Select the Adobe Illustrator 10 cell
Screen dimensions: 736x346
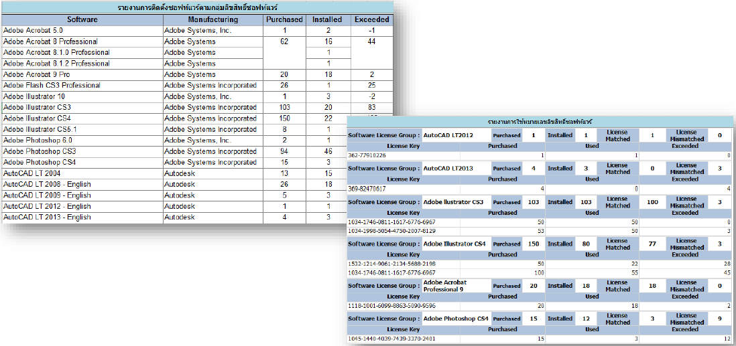click(82, 96)
